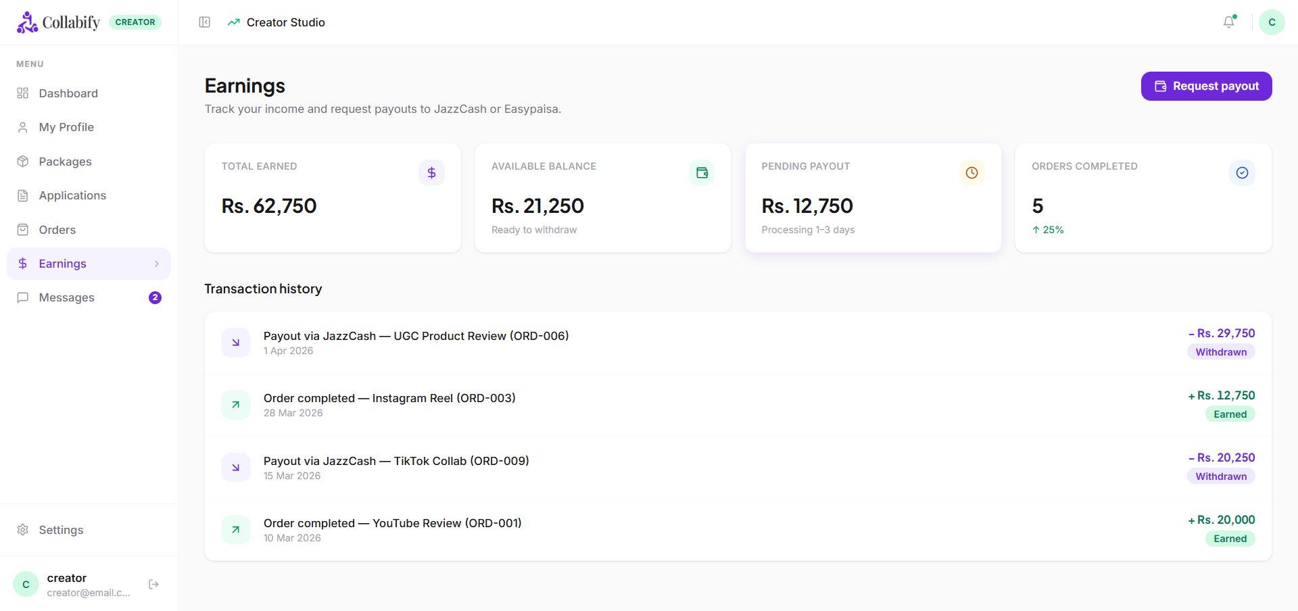Viewport: 1298px width, 611px height.
Task: Click the CREATOR role badge
Action: [135, 22]
